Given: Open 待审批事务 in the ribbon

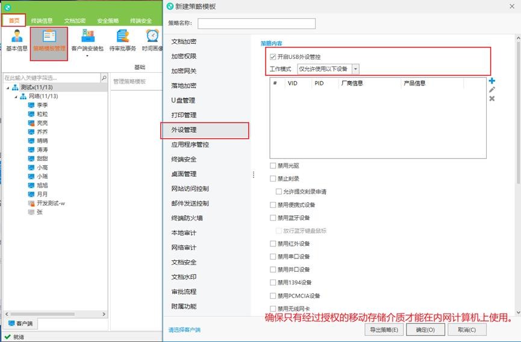Looking at the screenshot, I should point(123,41).
